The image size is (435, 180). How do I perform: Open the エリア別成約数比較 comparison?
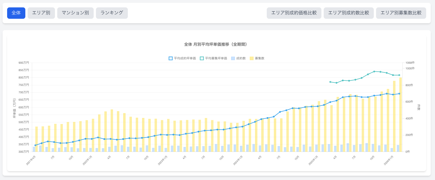(348, 13)
